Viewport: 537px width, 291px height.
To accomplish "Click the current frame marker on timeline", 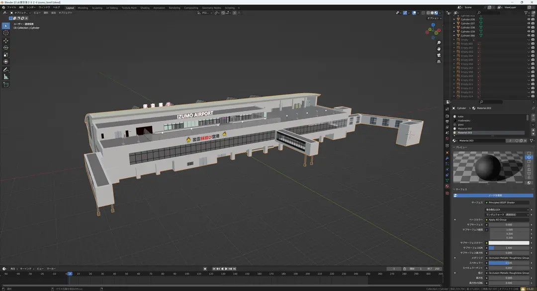I will (70, 274).
